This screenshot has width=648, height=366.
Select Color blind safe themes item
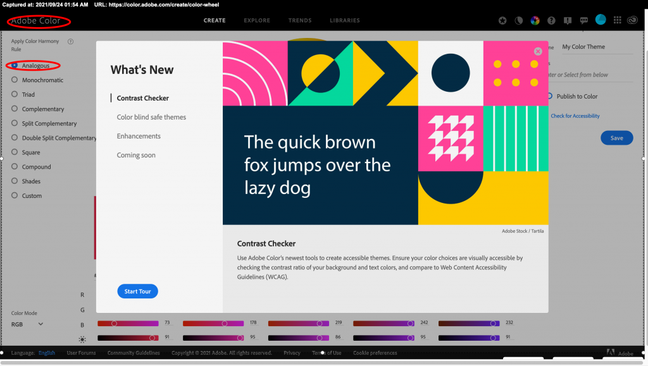[x=151, y=118]
